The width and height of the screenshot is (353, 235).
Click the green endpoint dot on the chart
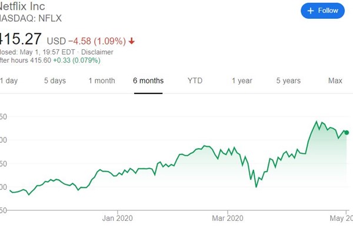(347, 133)
